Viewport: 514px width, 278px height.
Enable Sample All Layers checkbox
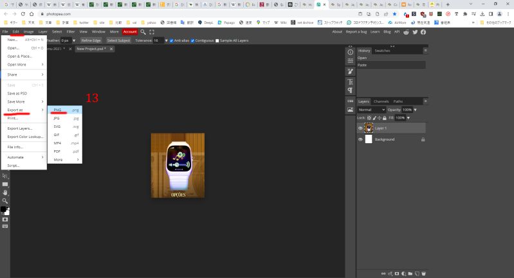click(217, 40)
